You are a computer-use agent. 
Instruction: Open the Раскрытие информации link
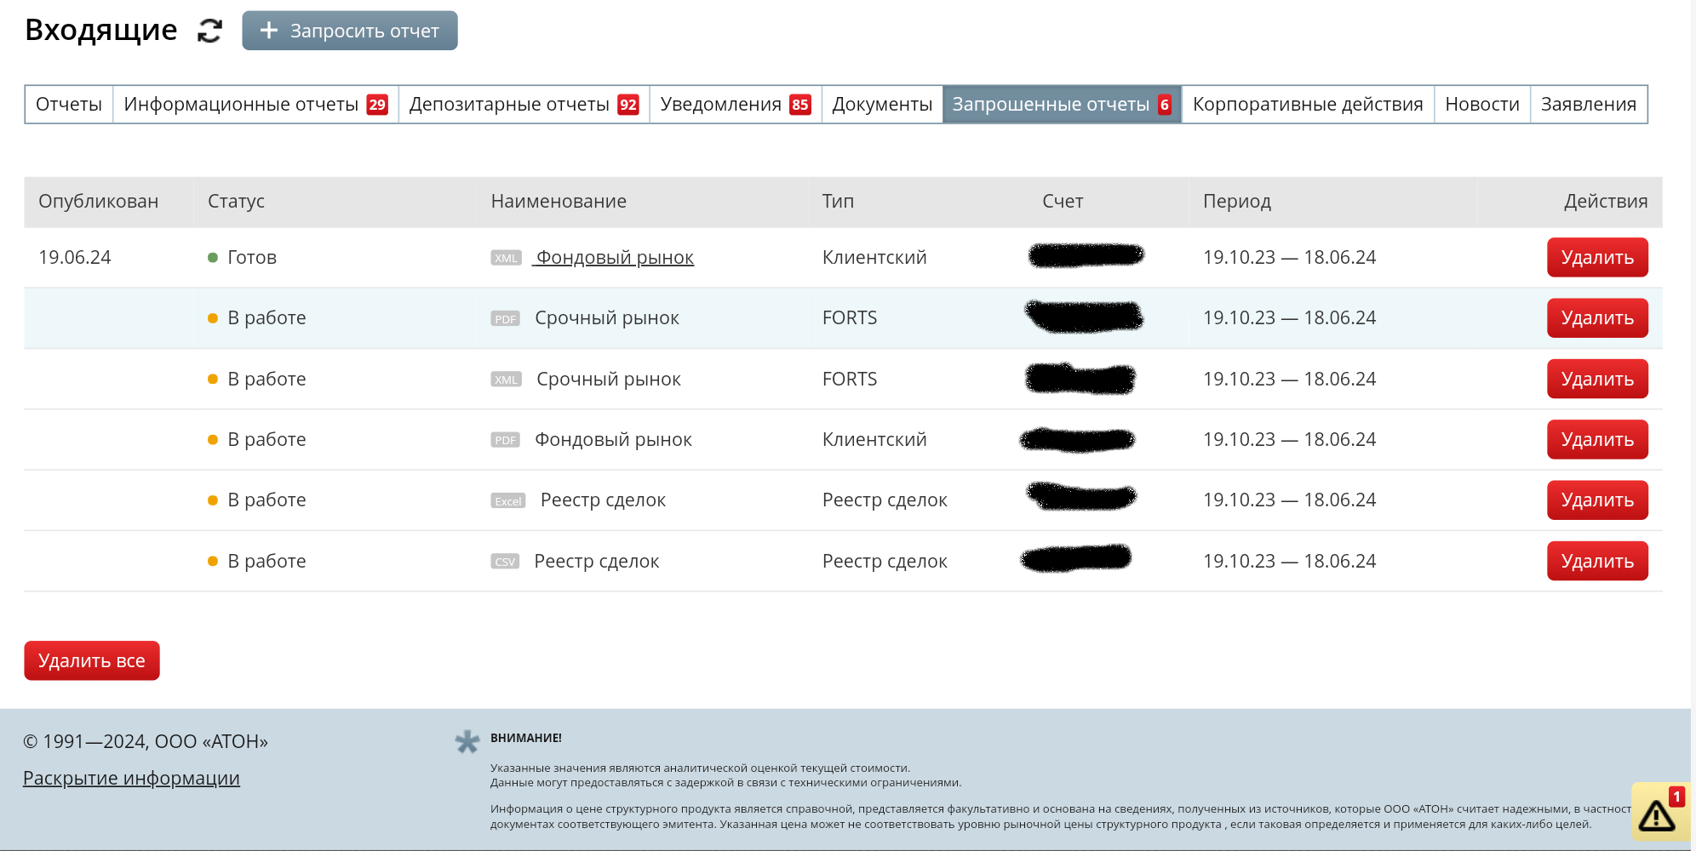click(131, 779)
